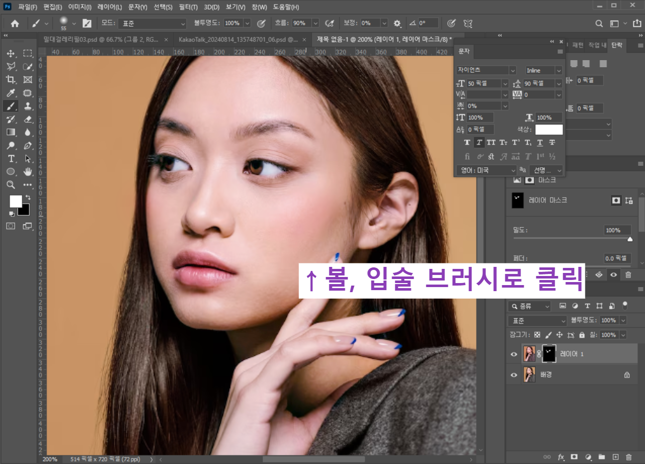Hide 레이어 1 in the Layers panel
Image resolution: width=645 pixels, height=464 pixels.
pyautogui.click(x=513, y=353)
